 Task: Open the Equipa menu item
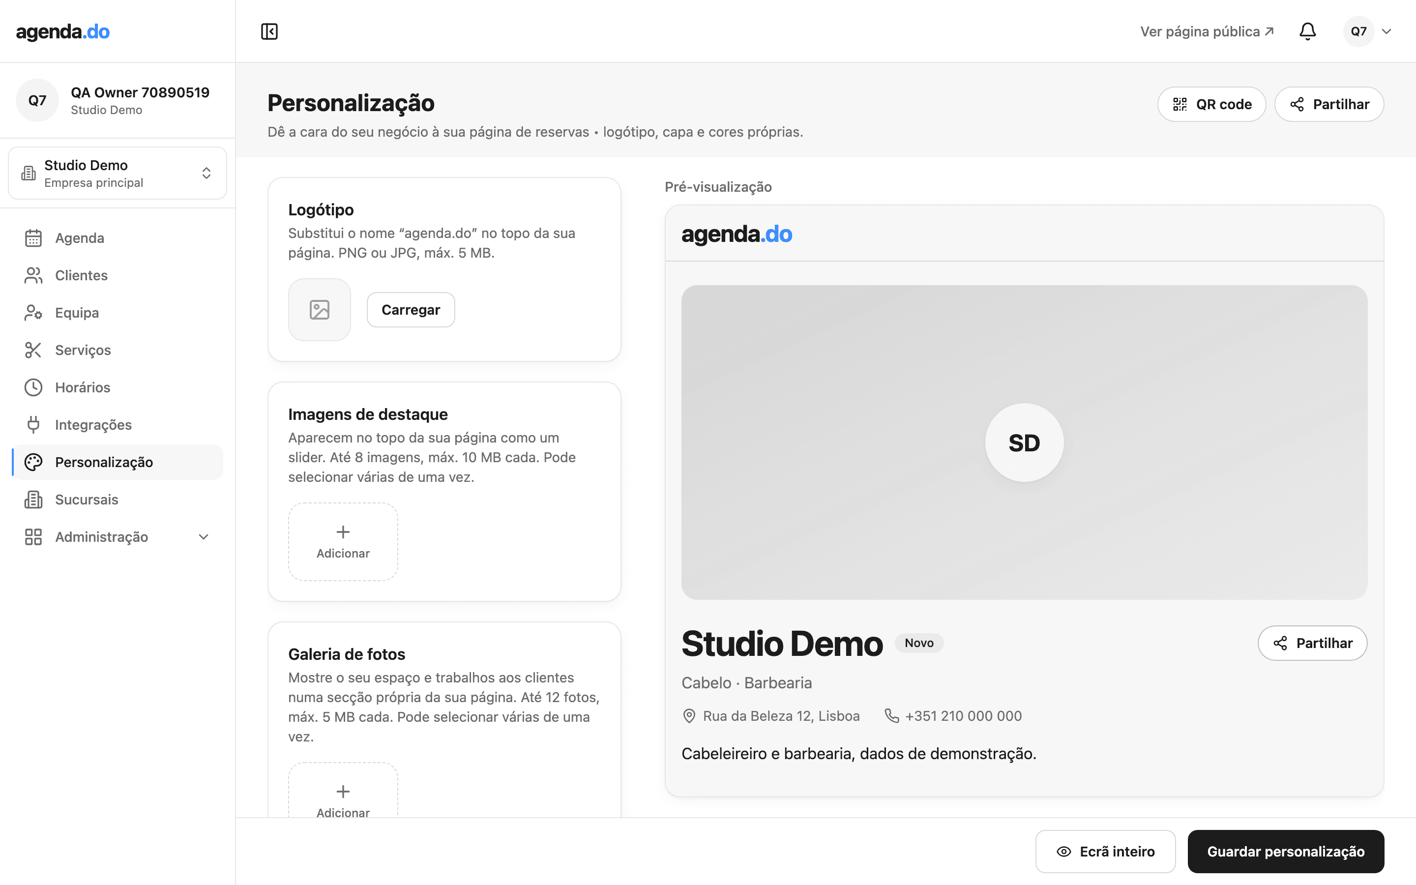pos(118,313)
